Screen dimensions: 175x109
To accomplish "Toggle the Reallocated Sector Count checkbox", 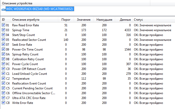I will [3, 40].
